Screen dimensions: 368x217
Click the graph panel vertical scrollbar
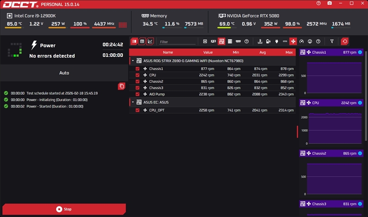pos(366,96)
